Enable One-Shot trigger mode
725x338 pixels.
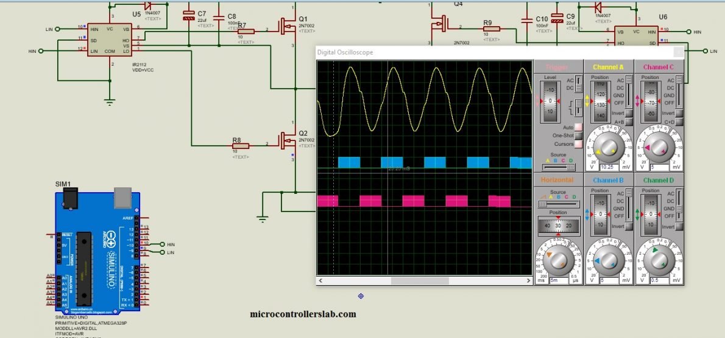pos(578,136)
